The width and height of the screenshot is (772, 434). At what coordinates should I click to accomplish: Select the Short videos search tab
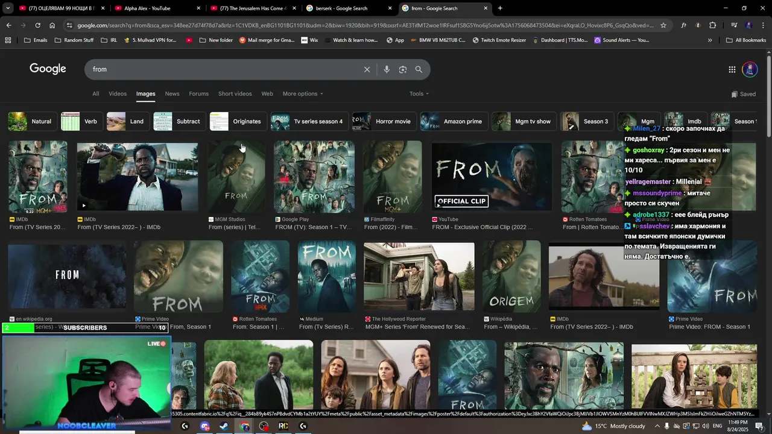coord(235,94)
